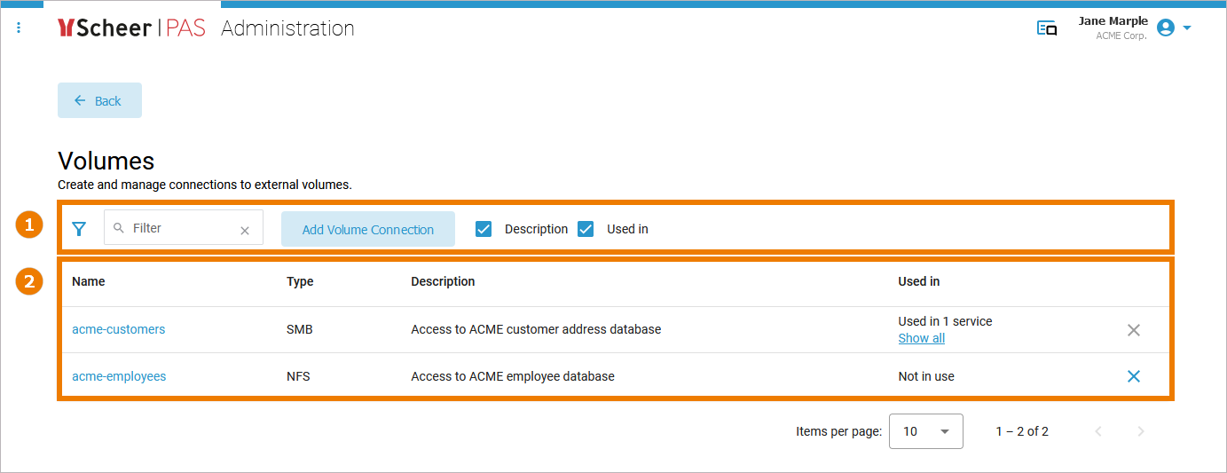Click into the Filter text field
Image resolution: width=1227 pixels, height=473 pixels.
pos(182,228)
